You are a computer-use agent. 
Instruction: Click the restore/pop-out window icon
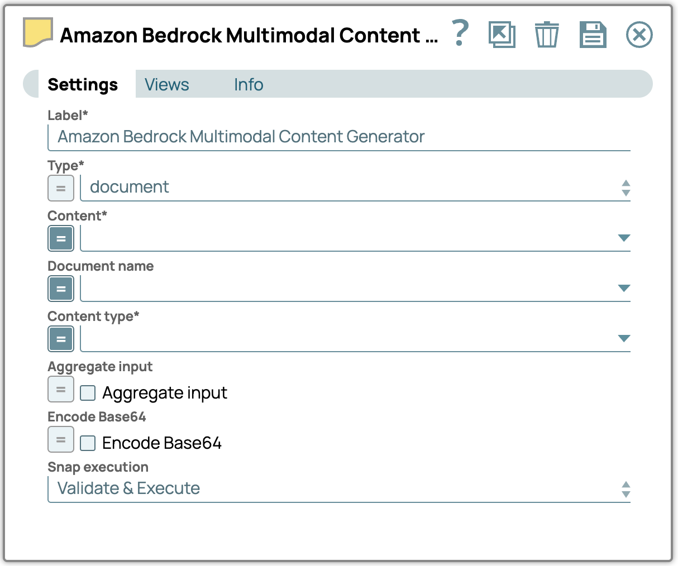point(502,35)
